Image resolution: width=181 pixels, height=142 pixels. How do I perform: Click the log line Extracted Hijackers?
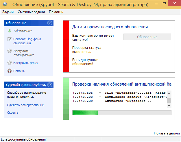point(112,101)
